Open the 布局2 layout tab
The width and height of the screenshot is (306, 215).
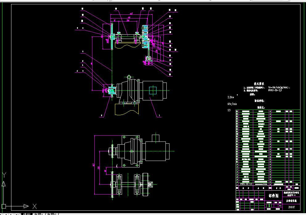52,214
